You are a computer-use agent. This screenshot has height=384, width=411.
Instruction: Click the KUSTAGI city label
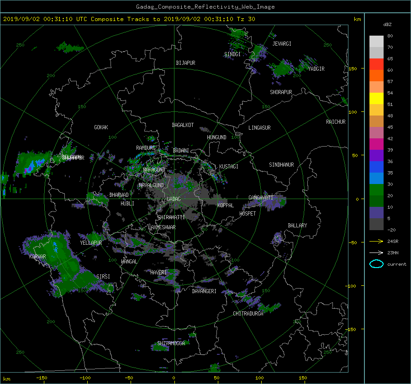[x=229, y=167]
